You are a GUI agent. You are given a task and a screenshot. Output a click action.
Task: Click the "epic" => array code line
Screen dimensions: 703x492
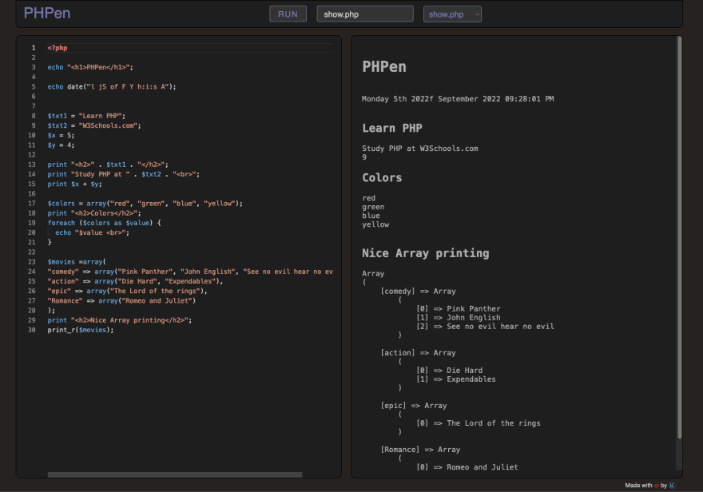click(127, 291)
